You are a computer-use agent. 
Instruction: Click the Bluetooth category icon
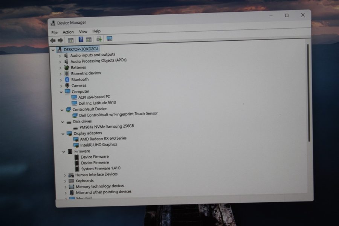pos(67,79)
